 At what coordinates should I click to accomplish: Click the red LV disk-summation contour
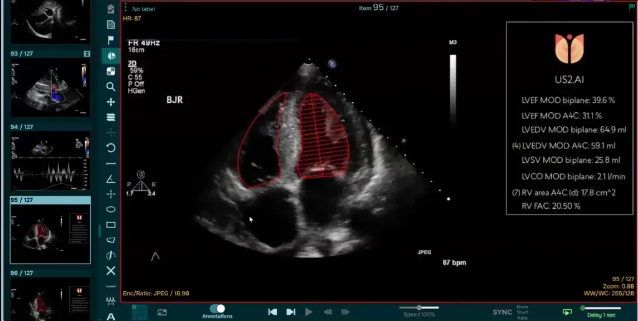tap(322, 136)
